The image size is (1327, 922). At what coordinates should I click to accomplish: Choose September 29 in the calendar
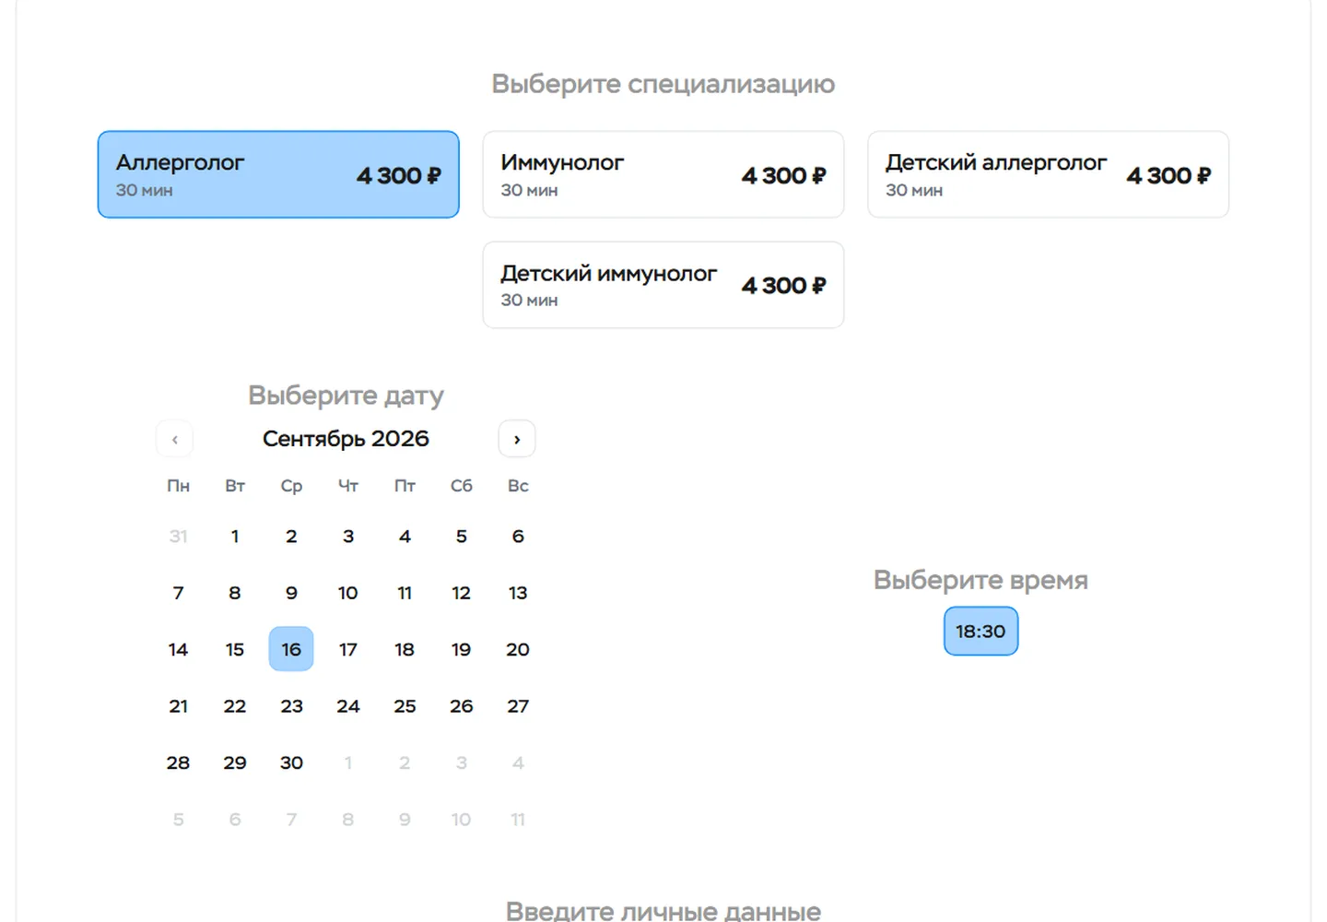[235, 762]
